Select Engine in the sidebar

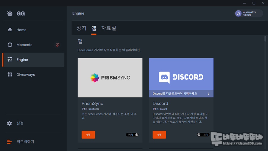[33, 60]
